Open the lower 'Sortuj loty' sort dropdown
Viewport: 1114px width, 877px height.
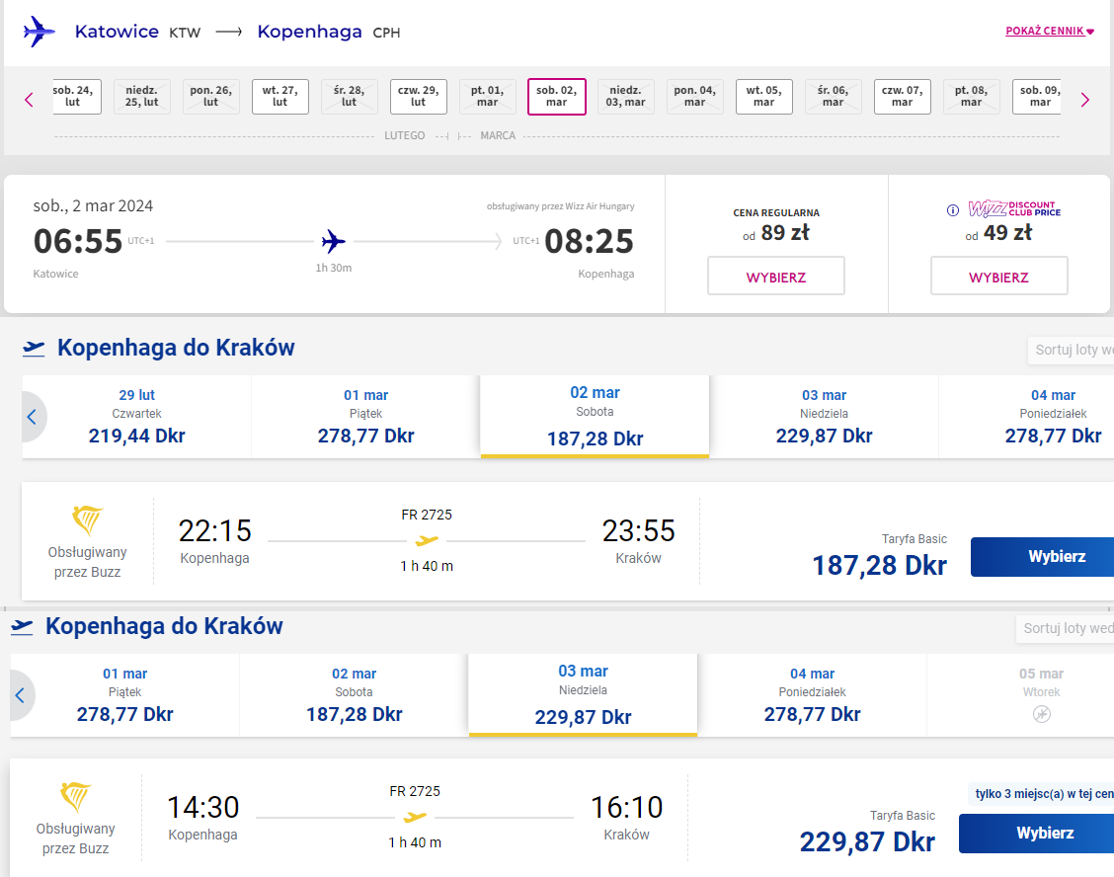coord(1065,628)
